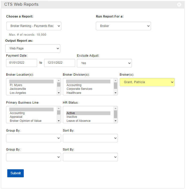The image size is (186, 189).
Task: Select Jacksonville in Broker Locations list
Action: pyautogui.click(x=18, y=89)
